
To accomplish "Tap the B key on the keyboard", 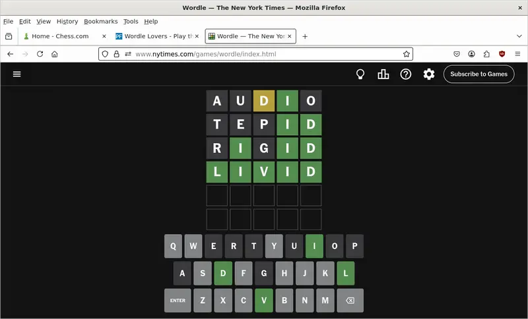I will pos(284,301).
